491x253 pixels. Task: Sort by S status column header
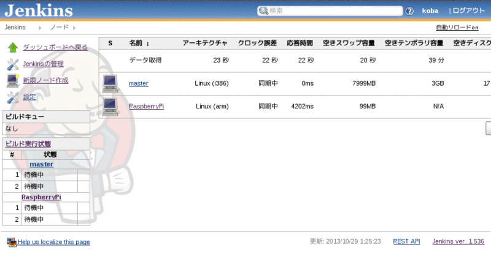pos(110,43)
